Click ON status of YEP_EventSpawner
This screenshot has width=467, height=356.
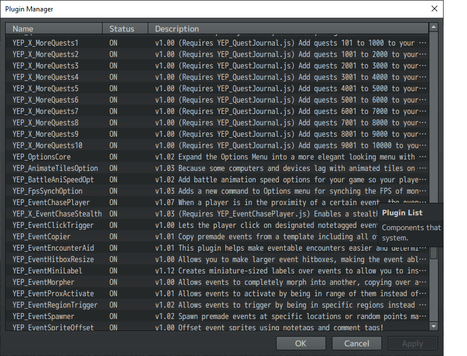pyautogui.click(x=113, y=317)
